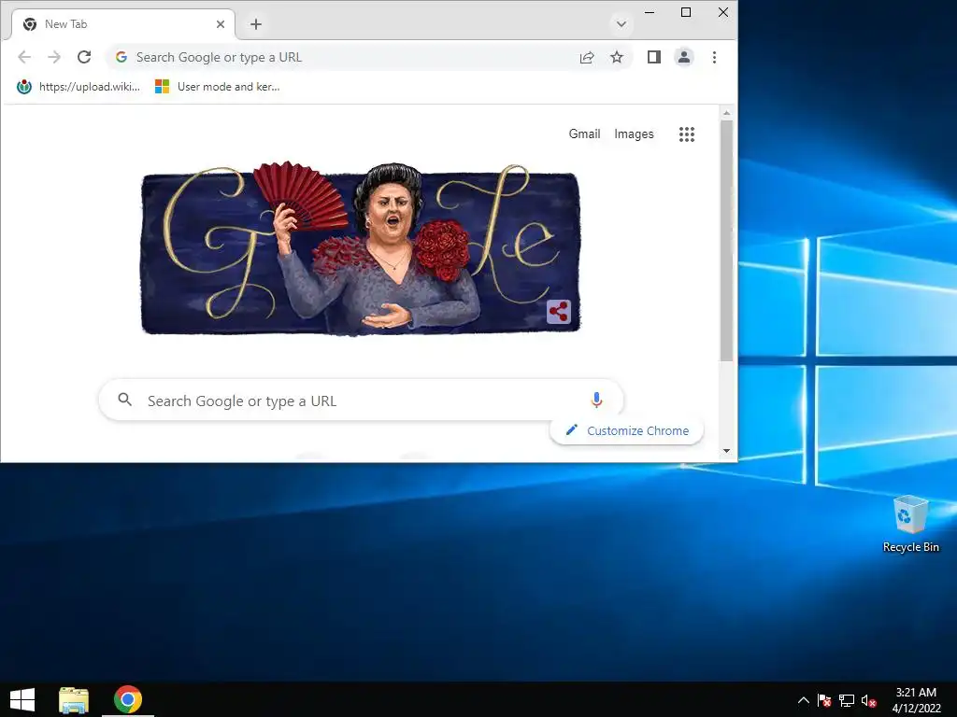Open the tab search chevron
The width and height of the screenshot is (957, 717).
(x=621, y=24)
